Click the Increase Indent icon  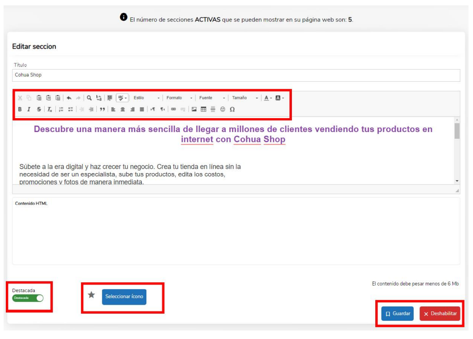pyautogui.click(x=91, y=109)
